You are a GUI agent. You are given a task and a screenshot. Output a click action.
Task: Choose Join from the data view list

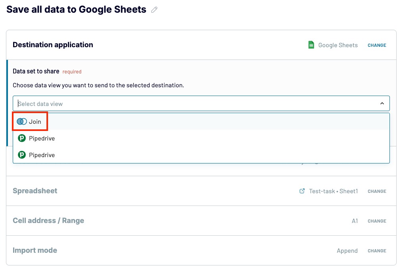tap(201, 121)
